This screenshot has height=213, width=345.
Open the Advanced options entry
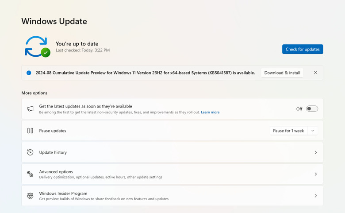coord(56,172)
